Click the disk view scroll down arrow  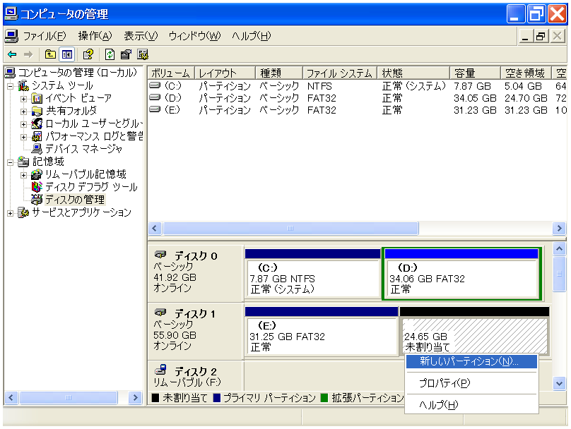click(559, 383)
